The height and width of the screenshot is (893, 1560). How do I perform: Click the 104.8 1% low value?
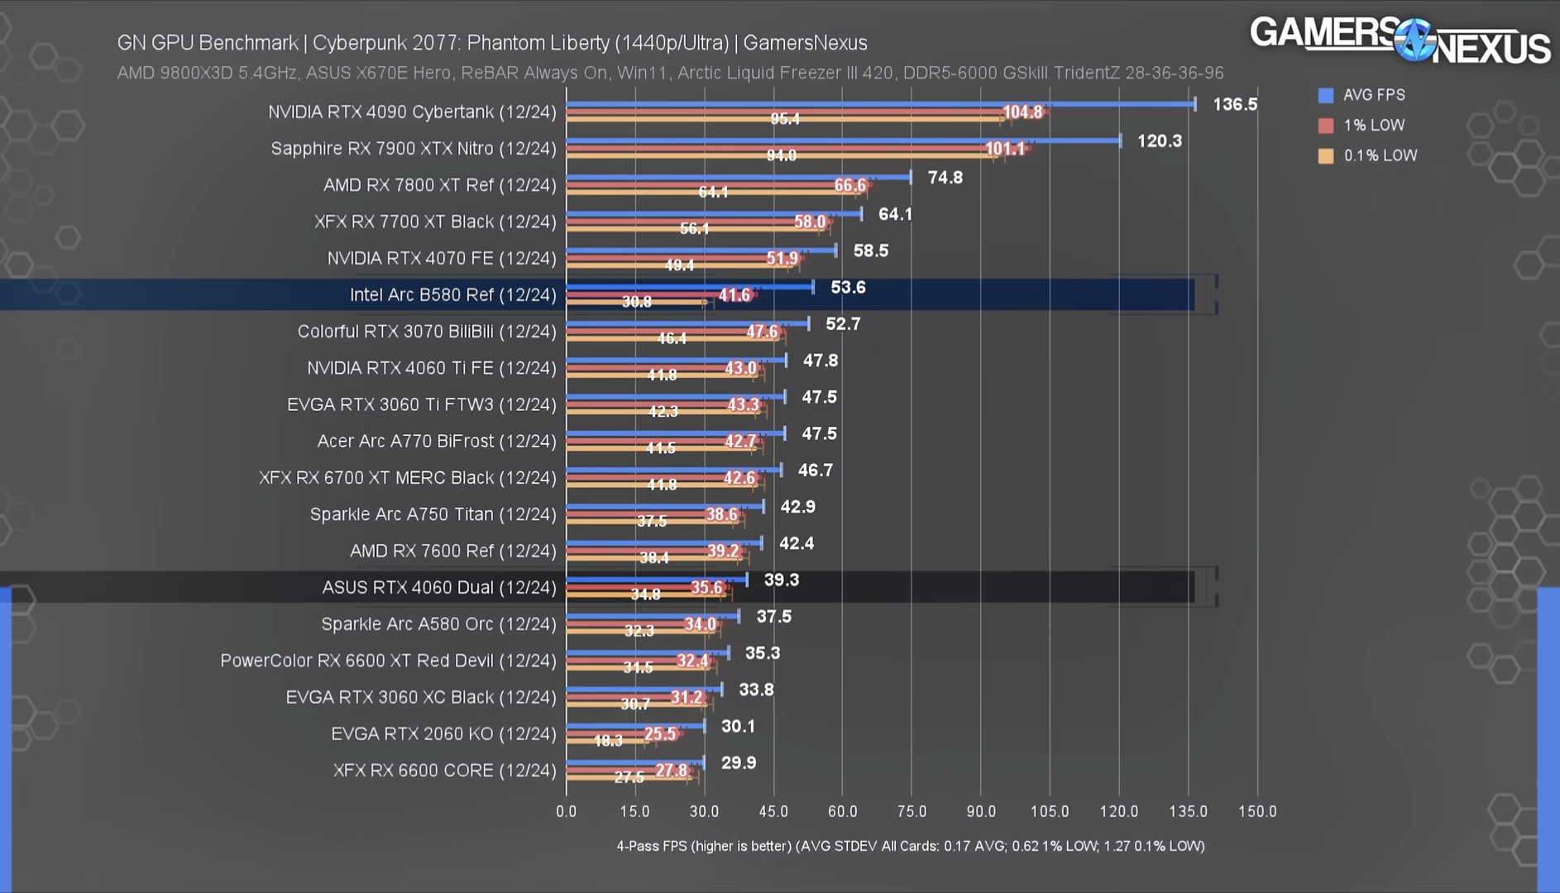[x=1023, y=112]
